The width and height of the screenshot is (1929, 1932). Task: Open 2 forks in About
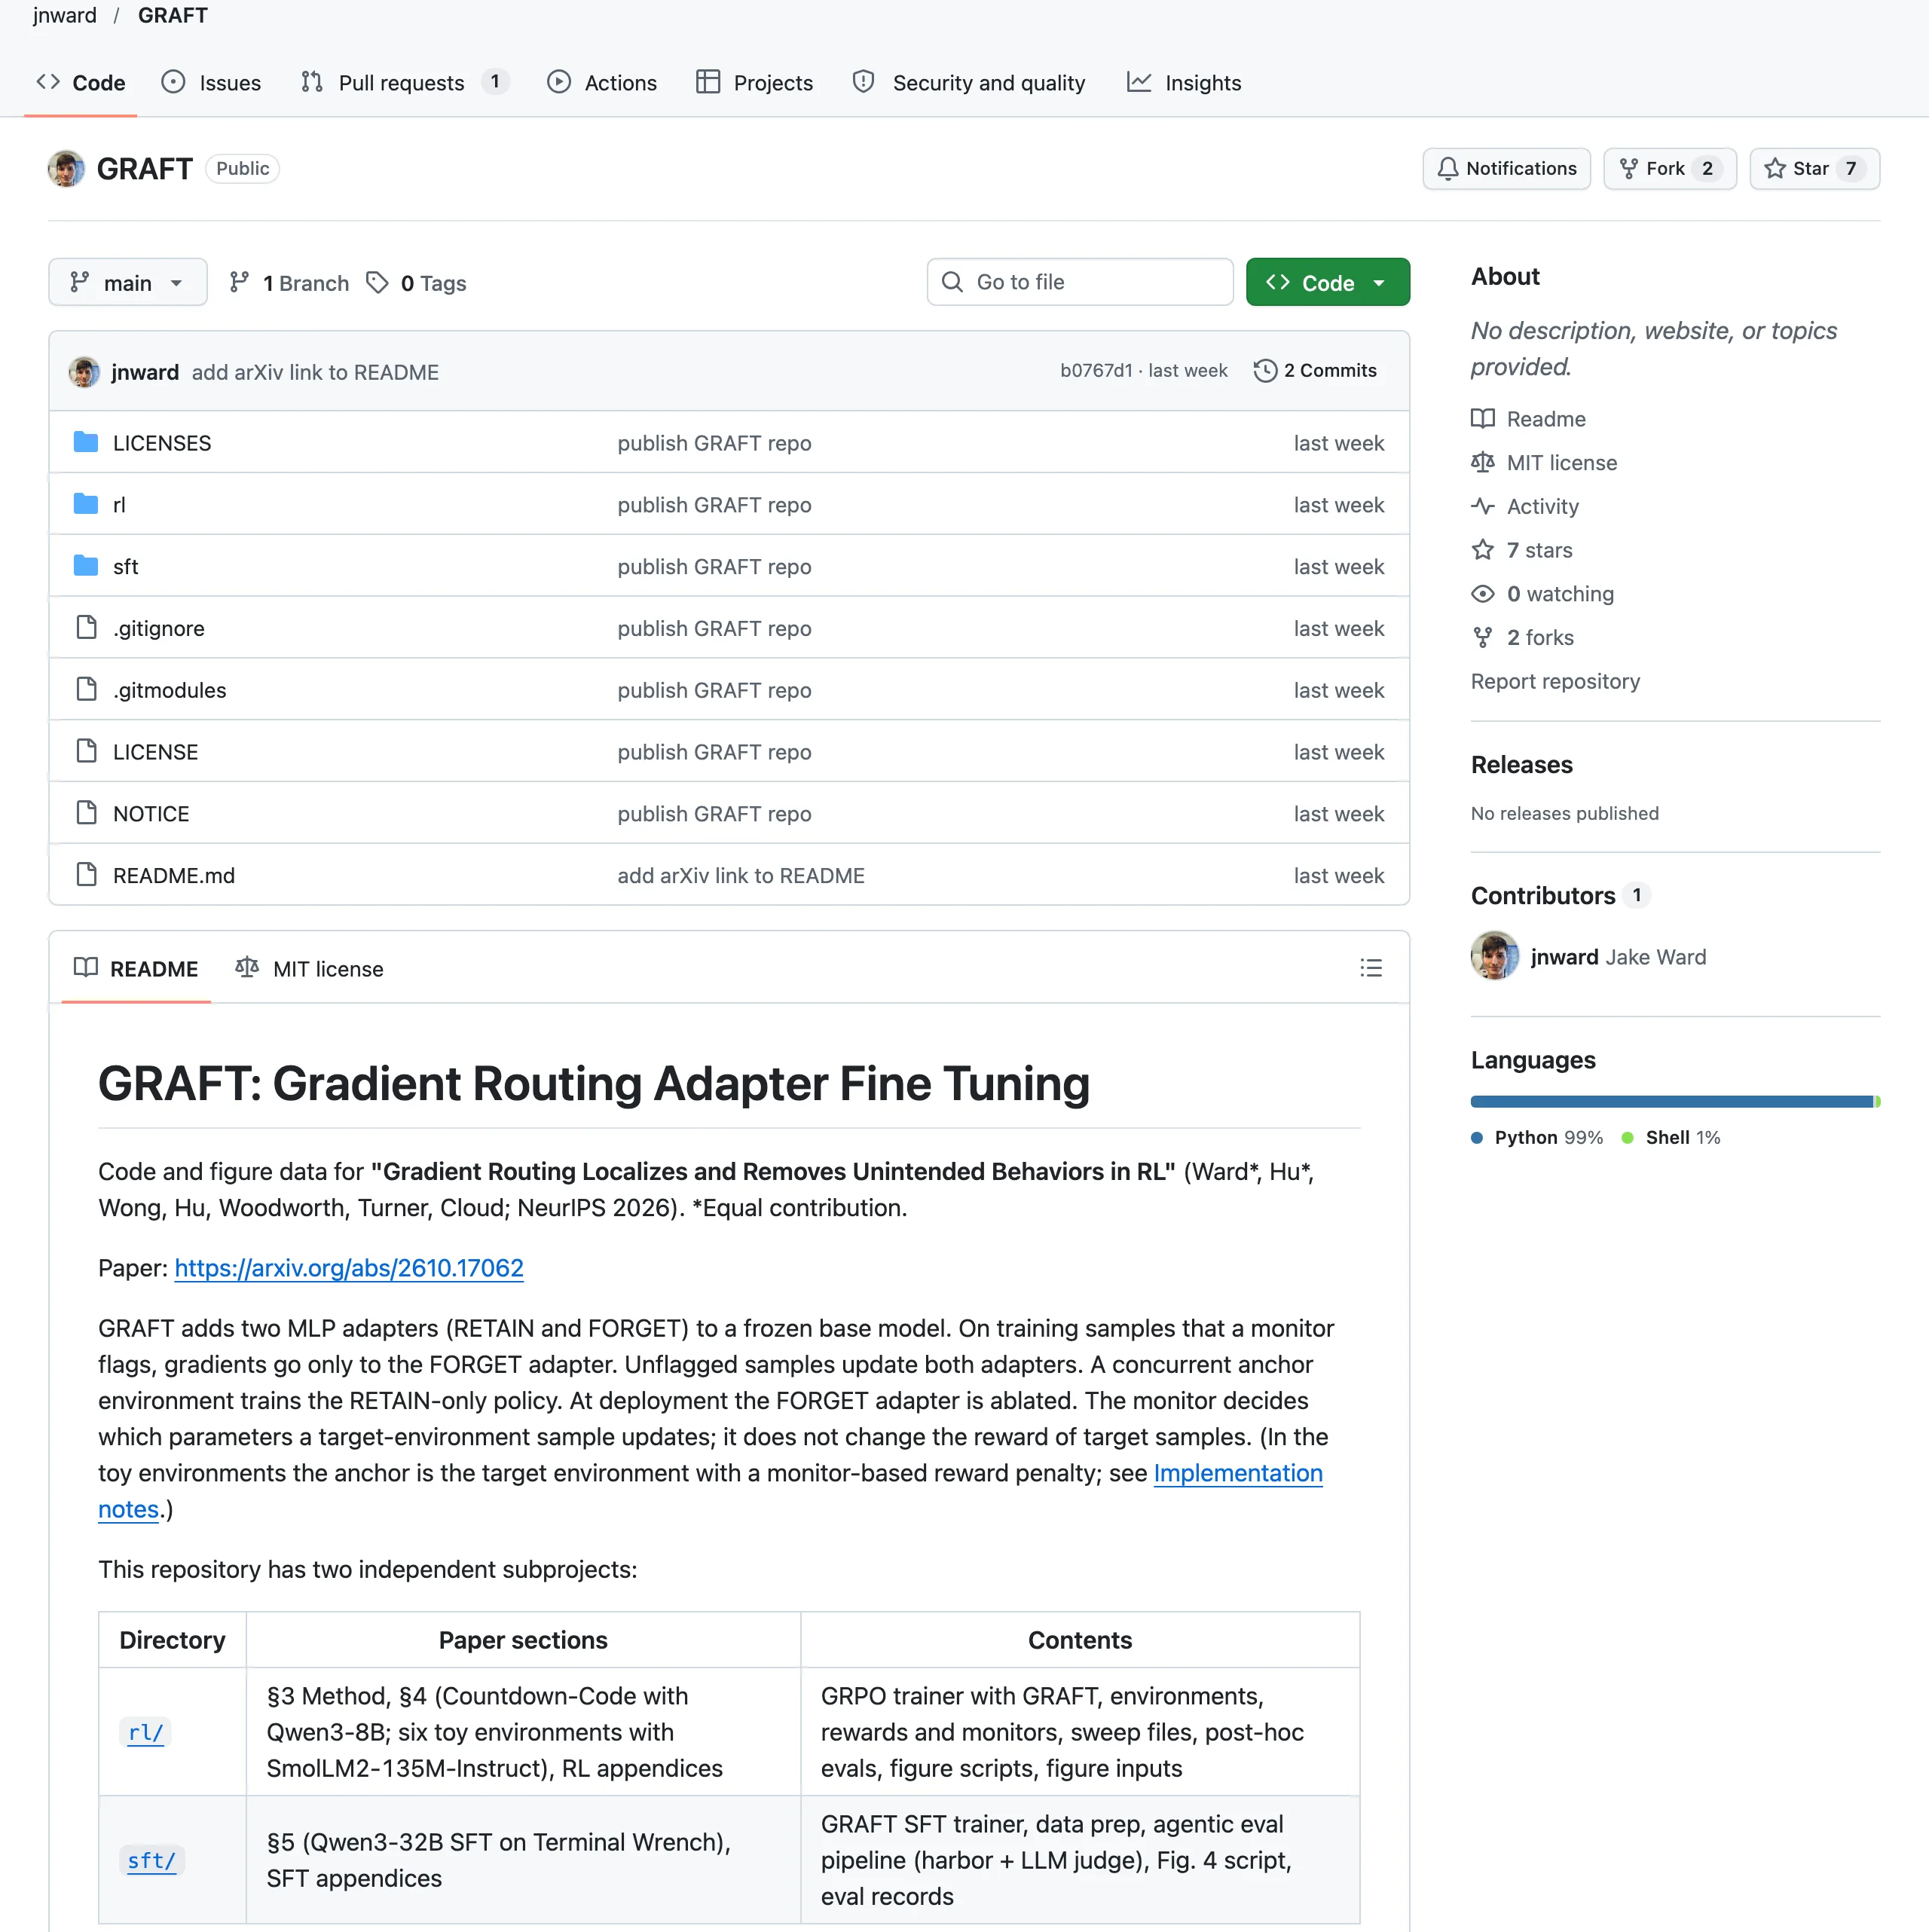(x=1523, y=638)
